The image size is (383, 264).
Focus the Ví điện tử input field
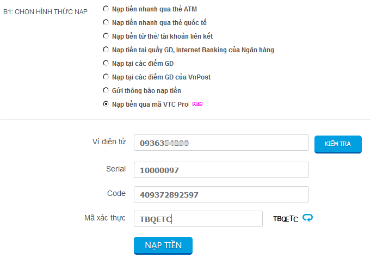[221, 143]
